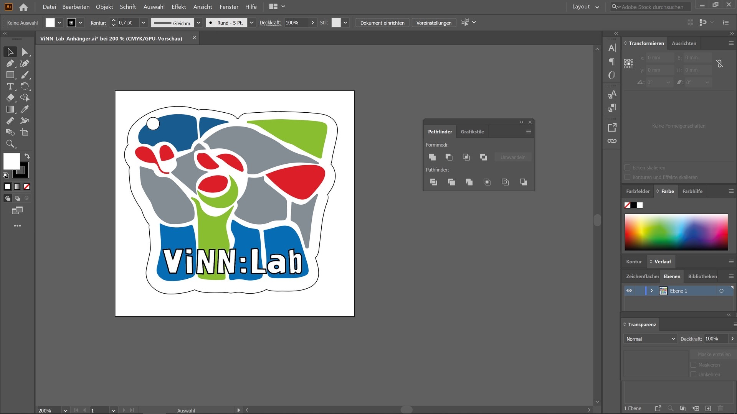Click the white swatch in Farbe panel

point(640,205)
